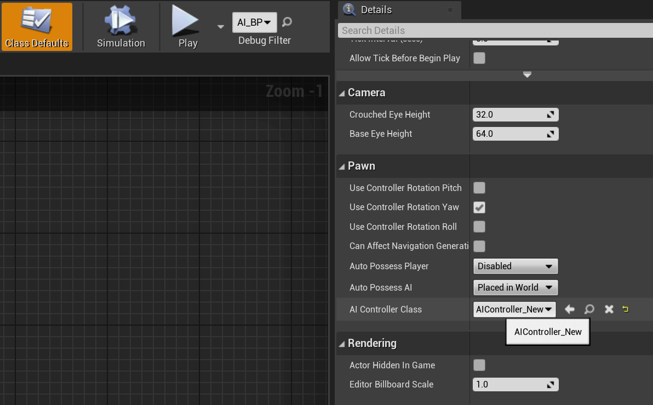The height and width of the screenshot is (405, 653).
Task: Collapse the Rendering section
Action: [x=342, y=344]
